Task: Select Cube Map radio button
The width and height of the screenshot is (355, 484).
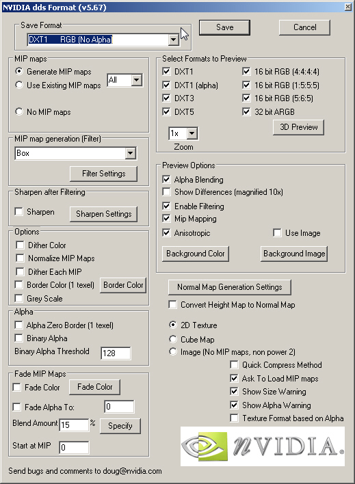Action: click(x=172, y=339)
